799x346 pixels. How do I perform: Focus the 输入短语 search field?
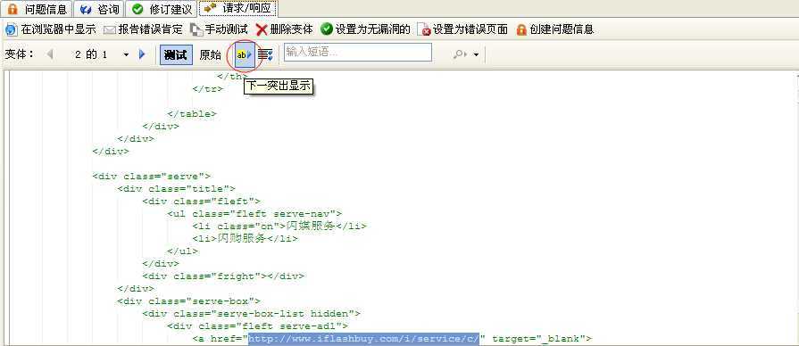click(x=358, y=53)
